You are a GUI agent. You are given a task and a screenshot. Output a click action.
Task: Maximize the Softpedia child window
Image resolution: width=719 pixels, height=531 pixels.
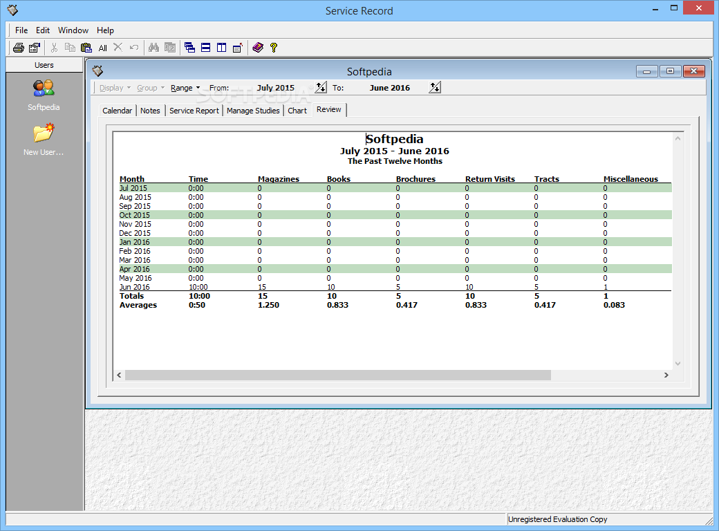point(670,71)
